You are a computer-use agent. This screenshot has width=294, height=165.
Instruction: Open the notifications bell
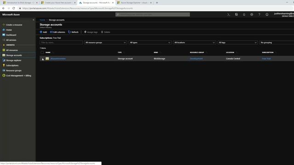click(244, 14)
